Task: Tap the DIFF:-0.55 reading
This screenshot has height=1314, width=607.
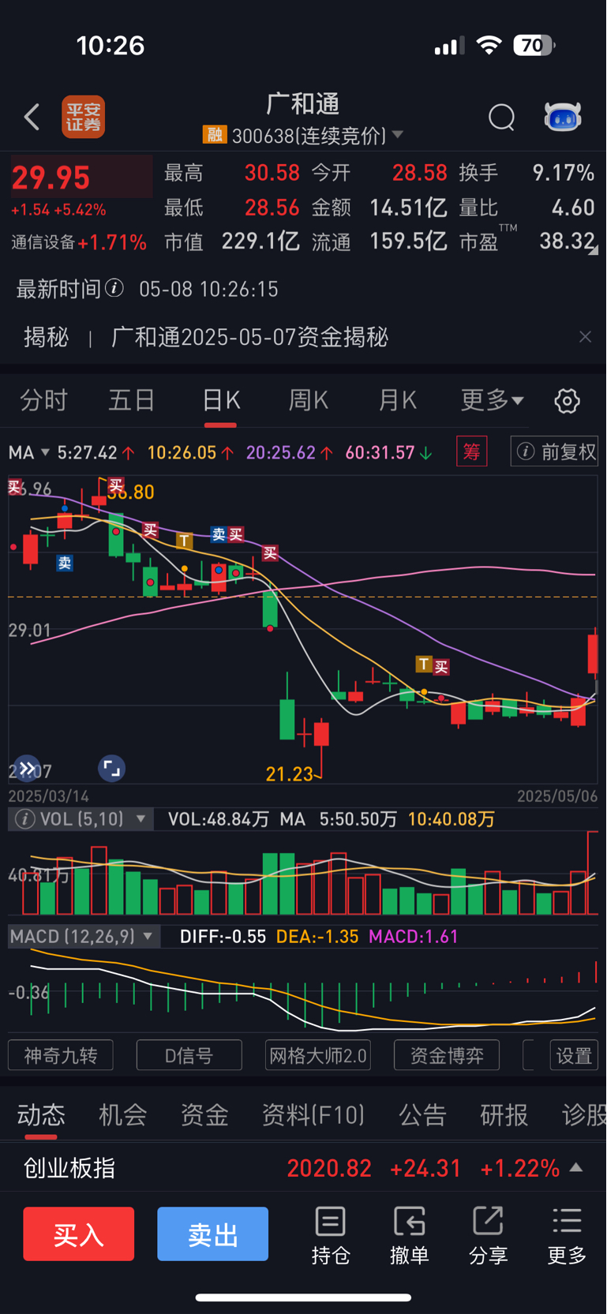Action: tap(223, 937)
